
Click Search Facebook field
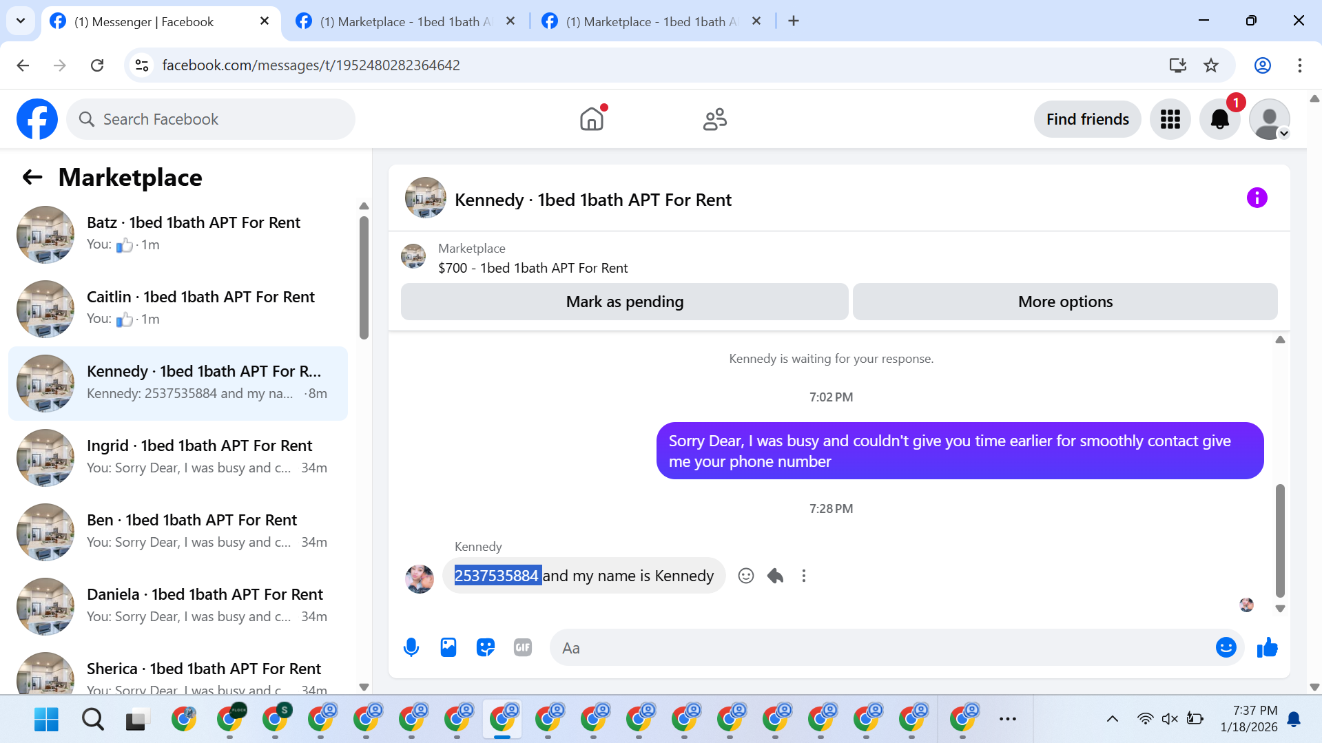(x=211, y=119)
